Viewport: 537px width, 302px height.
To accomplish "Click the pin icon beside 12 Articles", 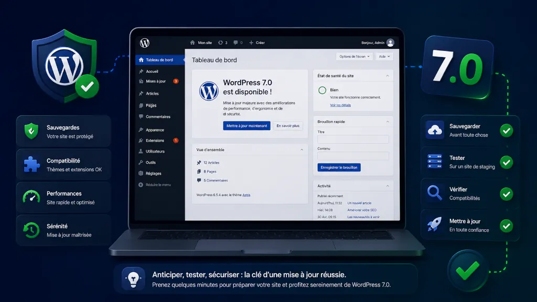I will coord(199,163).
